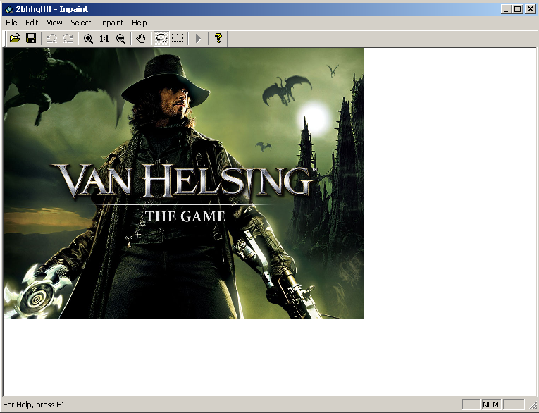Open the Help menu
Image resolution: width=539 pixels, height=413 pixels.
pyautogui.click(x=140, y=23)
